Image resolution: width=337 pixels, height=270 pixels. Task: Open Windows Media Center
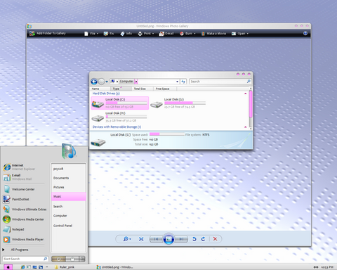point(24,219)
